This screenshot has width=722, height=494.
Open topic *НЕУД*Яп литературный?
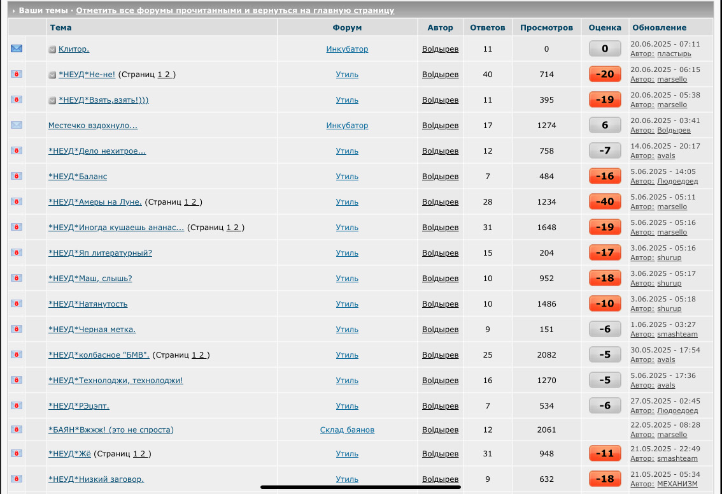pyautogui.click(x=100, y=253)
